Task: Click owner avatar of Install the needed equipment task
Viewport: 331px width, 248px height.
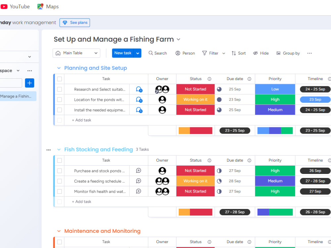Action: [x=162, y=110]
